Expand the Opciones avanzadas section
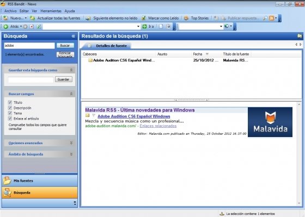305x217 pixels. 71,143
